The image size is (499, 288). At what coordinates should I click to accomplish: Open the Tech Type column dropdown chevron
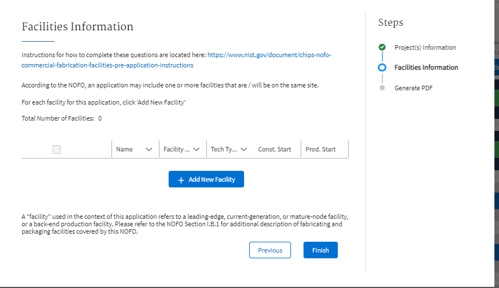[x=243, y=149]
